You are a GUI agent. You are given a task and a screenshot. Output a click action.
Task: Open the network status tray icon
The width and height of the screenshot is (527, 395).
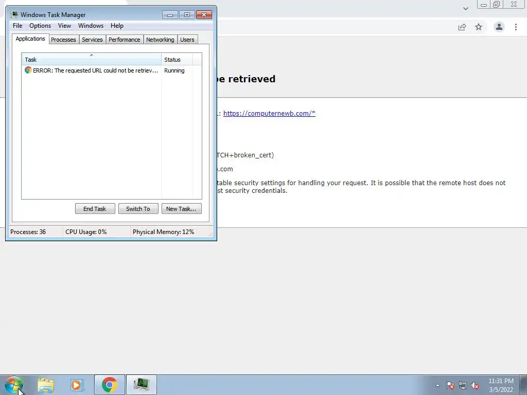tap(463, 386)
